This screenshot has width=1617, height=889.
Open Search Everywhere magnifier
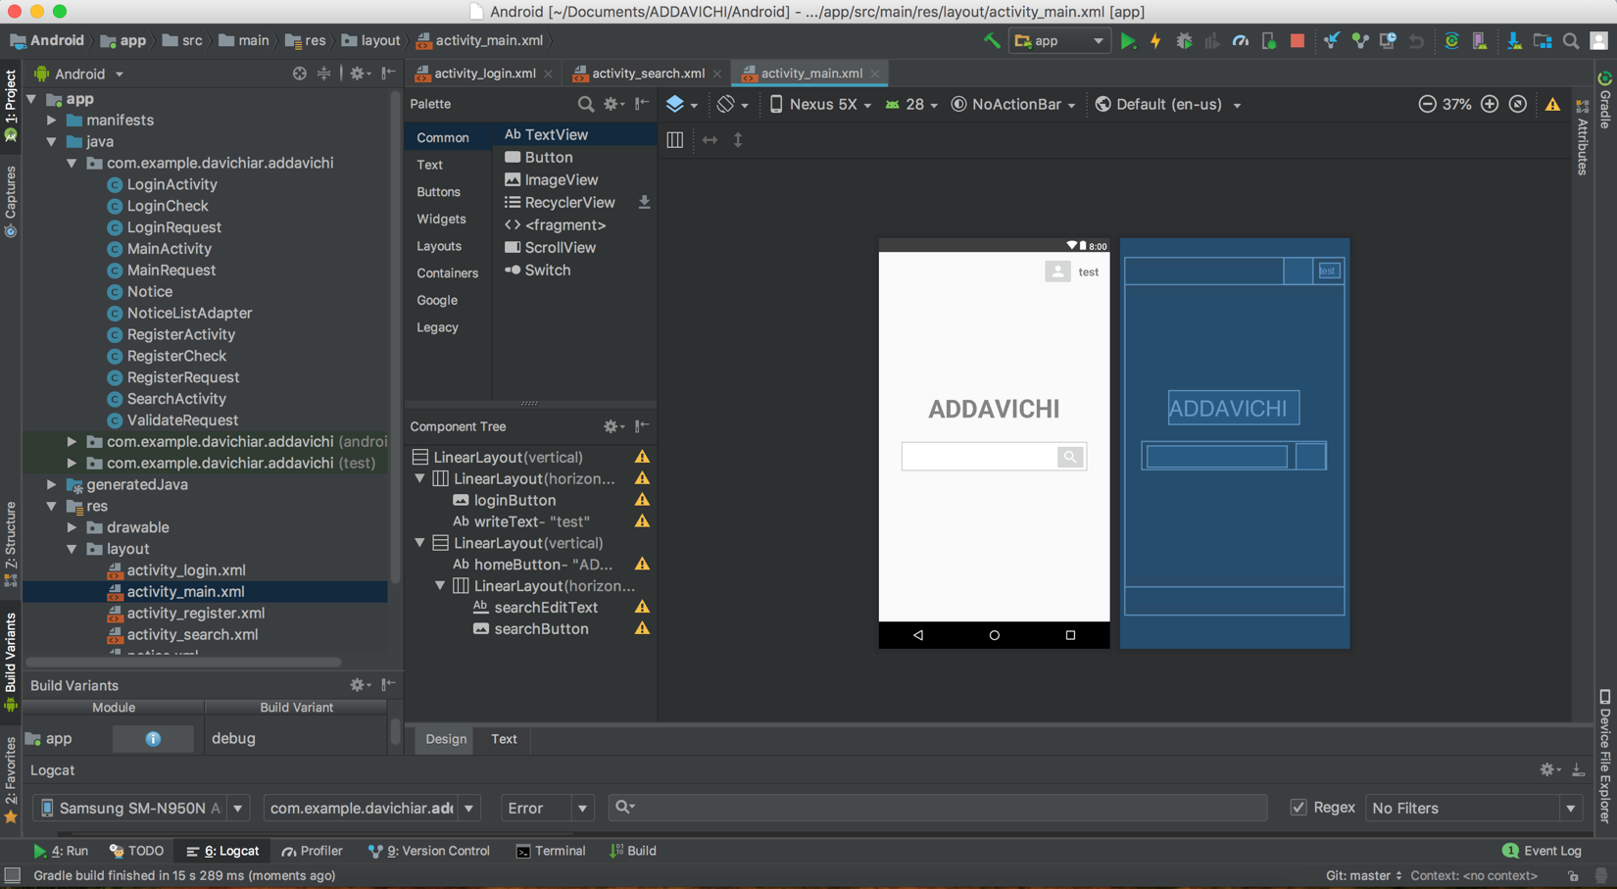point(1569,41)
